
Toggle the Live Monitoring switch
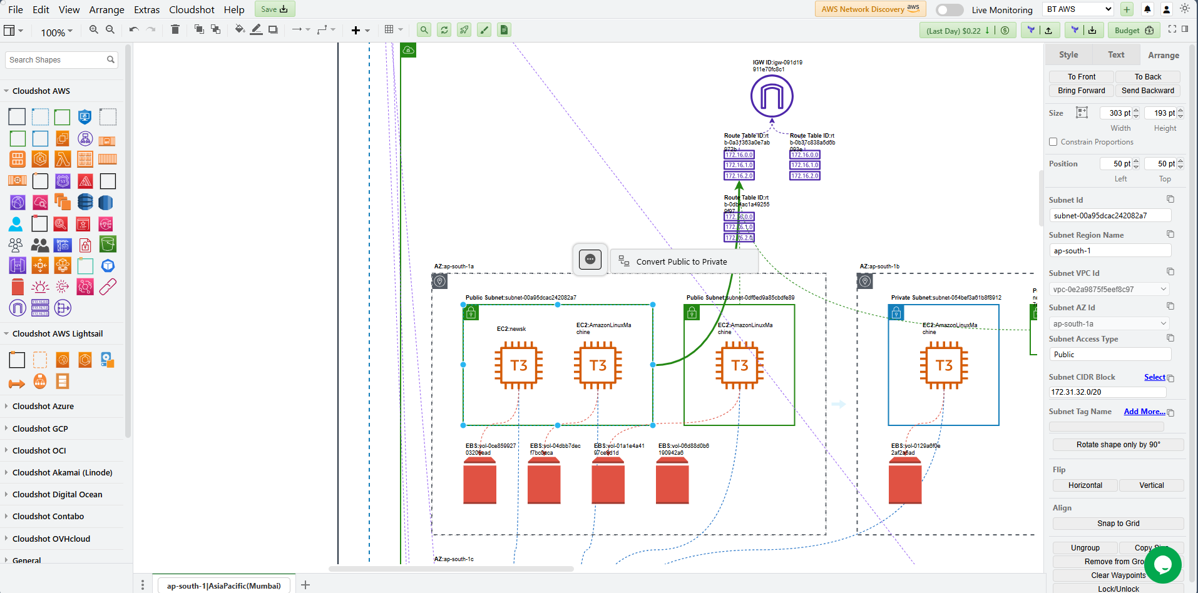tap(950, 10)
